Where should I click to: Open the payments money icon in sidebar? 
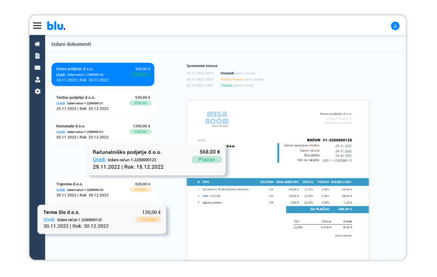(x=37, y=68)
